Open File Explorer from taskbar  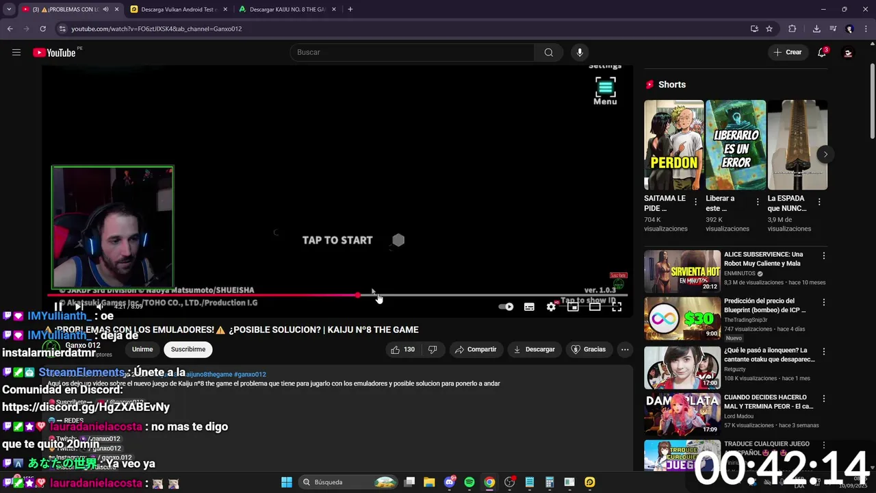pyautogui.click(x=429, y=482)
